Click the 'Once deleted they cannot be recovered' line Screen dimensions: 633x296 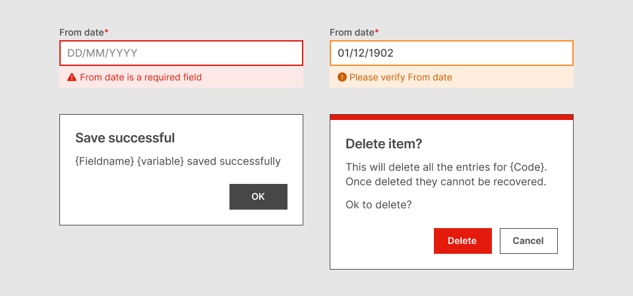point(446,181)
